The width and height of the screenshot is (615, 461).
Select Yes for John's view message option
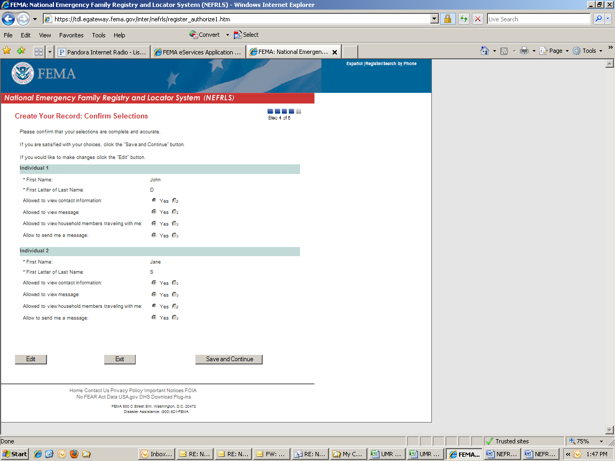[154, 212]
